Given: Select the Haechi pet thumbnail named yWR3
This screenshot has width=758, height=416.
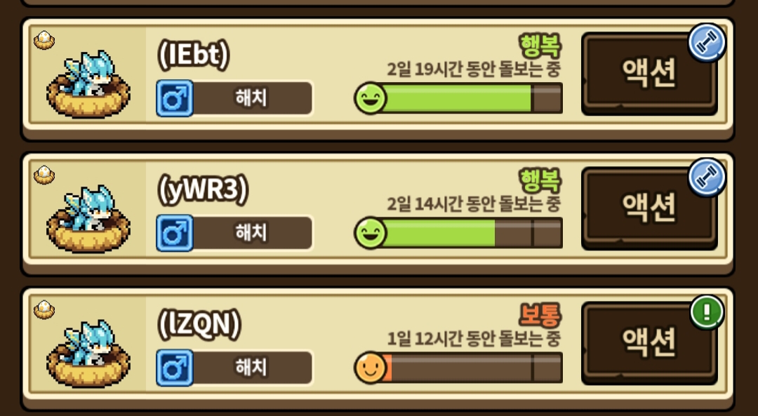Looking at the screenshot, I should (x=88, y=218).
